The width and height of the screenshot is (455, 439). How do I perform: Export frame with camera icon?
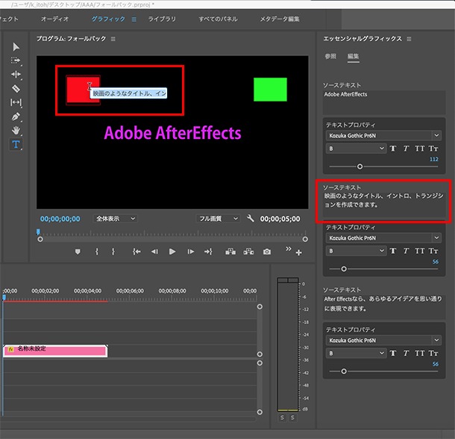pyautogui.click(x=267, y=252)
